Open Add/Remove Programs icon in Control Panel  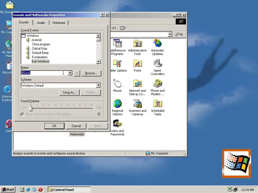point(117,43)
